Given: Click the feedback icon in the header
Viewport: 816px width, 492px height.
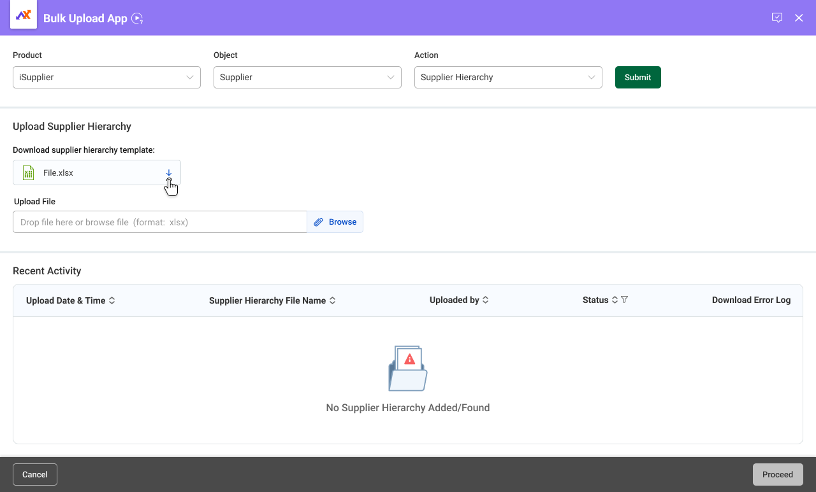Looking at the screenshot, I should click(776, 18).
